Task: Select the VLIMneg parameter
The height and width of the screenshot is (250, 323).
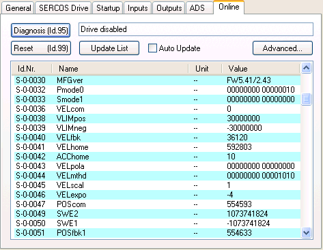Action: point(72,128)
